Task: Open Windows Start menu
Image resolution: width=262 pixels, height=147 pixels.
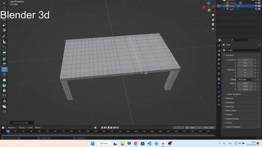Action: point(93,143)
